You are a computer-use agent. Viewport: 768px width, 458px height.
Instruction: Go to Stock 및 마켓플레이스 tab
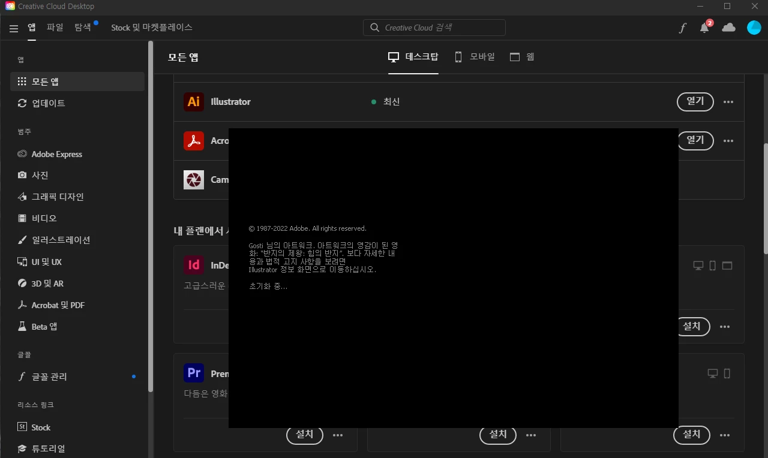(152, 28)
